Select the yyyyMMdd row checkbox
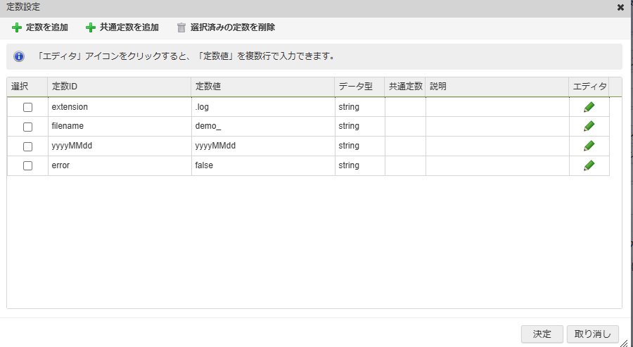Screen dimensions: 633x347 pos(28,146)
